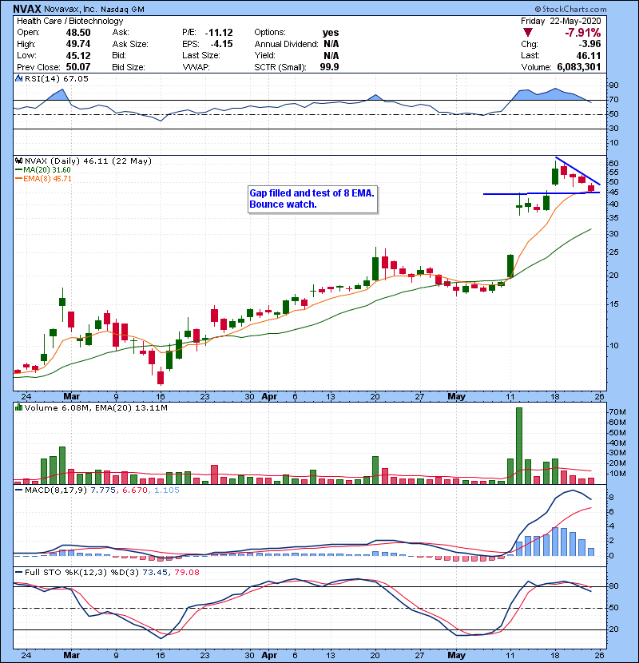Click the EPS value -4.15
The width and height of the screenshot is (639, 663).
[221, 44]
